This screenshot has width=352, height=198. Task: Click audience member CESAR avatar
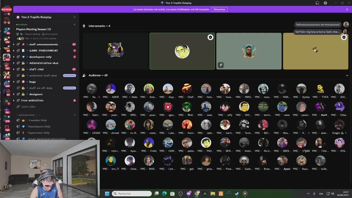point(92,125)
